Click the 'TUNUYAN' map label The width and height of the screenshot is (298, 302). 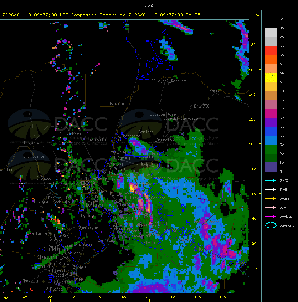point(76,279)
